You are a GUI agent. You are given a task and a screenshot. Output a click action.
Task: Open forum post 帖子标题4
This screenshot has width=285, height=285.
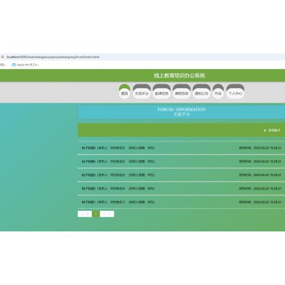coord(181,161)
